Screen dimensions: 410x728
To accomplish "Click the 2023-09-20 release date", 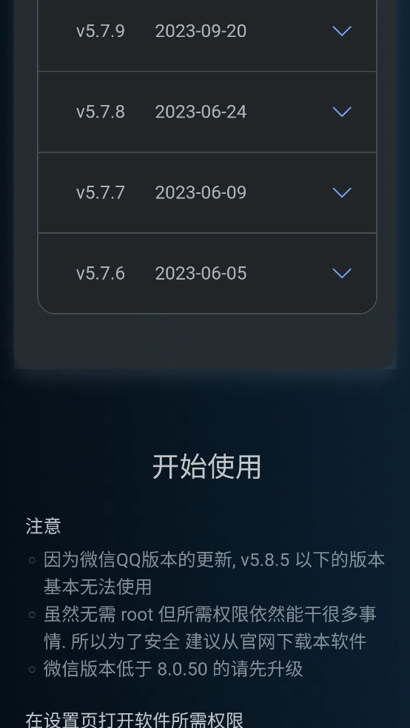I will pyautogui.click(x=201, y=31).
